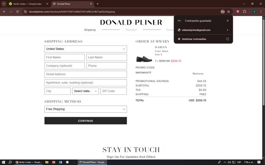
Task: Open Gestionar contraseñas external link icon
Action: click(x=228, y=39)
